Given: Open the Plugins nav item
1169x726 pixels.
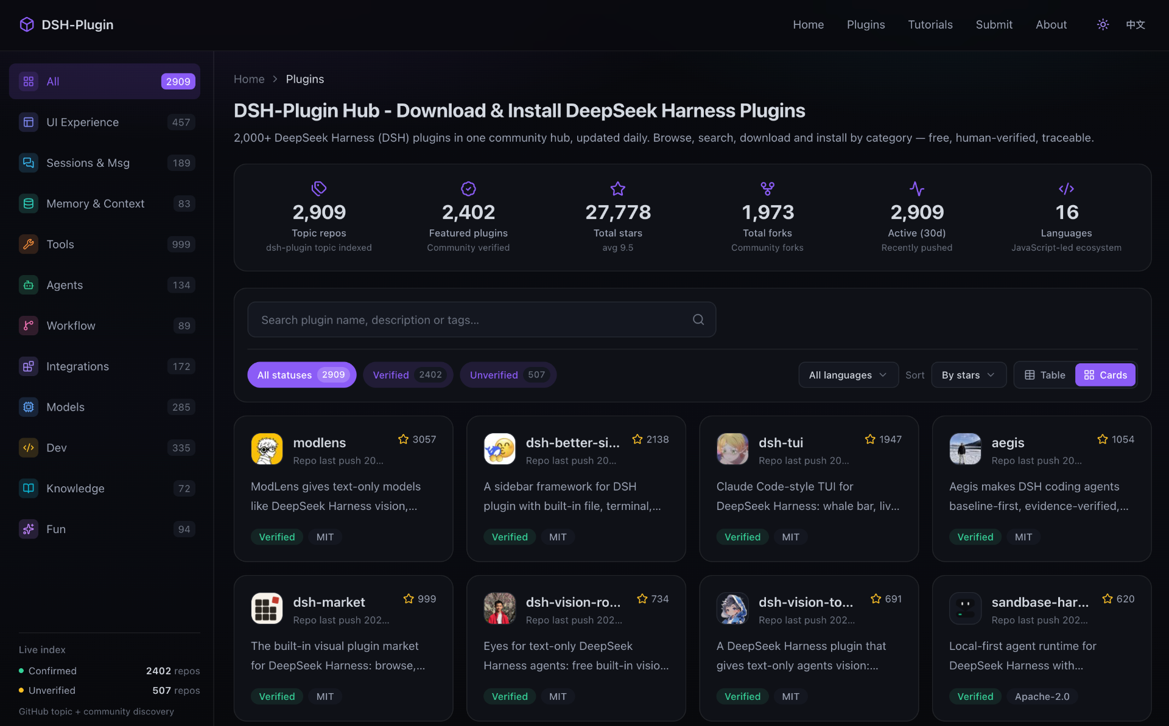Looking at the screenshot, I should (x=866, y=24).
